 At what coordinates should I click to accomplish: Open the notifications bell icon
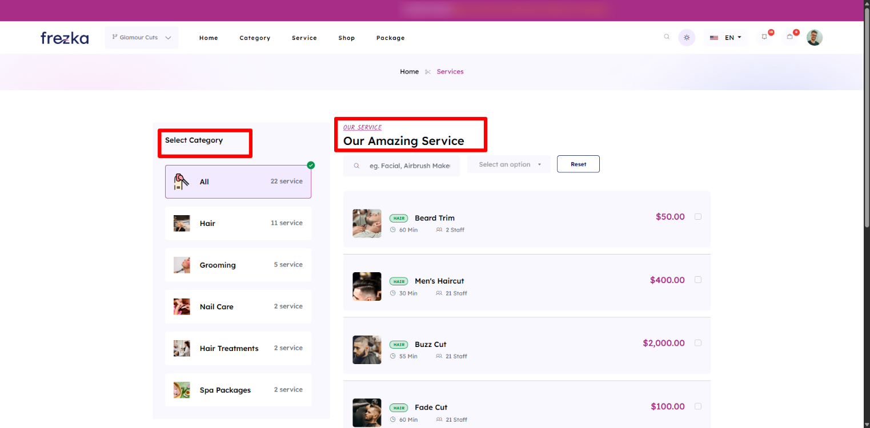[764, 37]
